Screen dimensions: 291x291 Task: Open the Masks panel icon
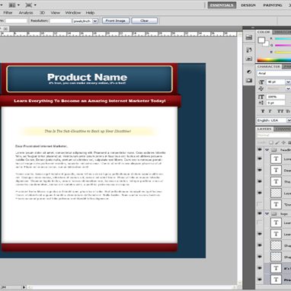249,81
